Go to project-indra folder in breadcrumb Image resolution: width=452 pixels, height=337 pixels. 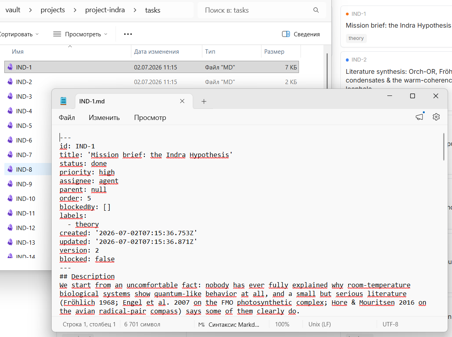click(105, 10)
